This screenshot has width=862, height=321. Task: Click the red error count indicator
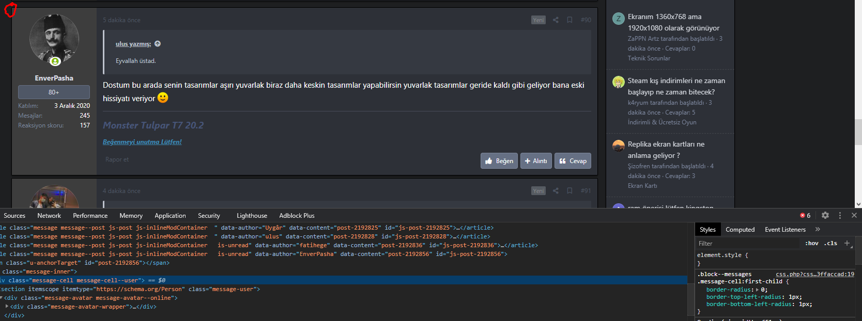805,215
